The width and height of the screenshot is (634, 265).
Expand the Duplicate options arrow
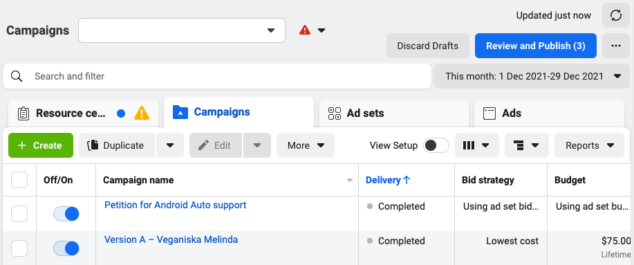(170, 145)
